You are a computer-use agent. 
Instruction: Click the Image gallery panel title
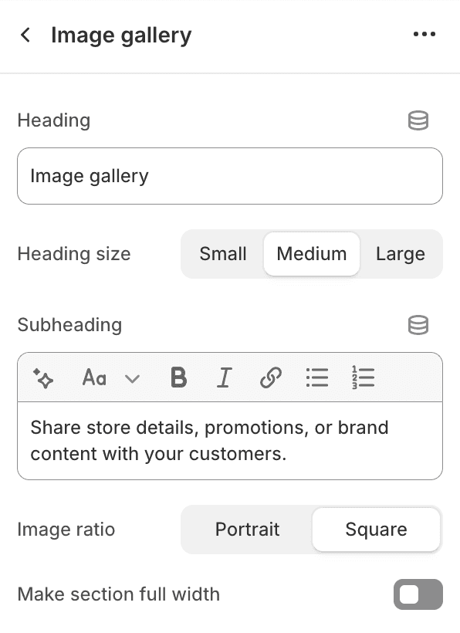121,36
